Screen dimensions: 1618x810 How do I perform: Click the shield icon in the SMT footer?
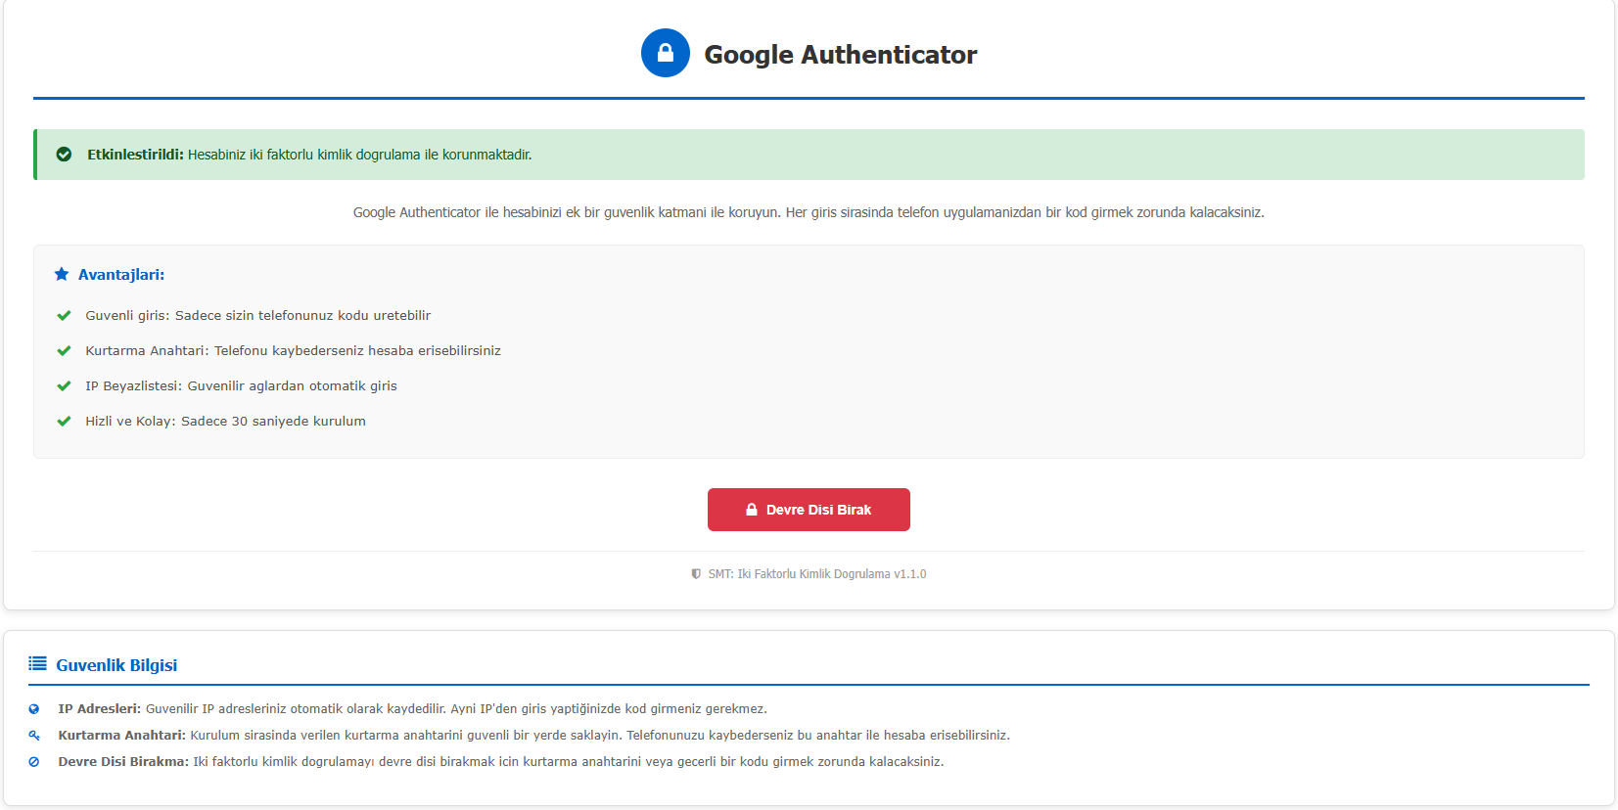pos(696,574)
